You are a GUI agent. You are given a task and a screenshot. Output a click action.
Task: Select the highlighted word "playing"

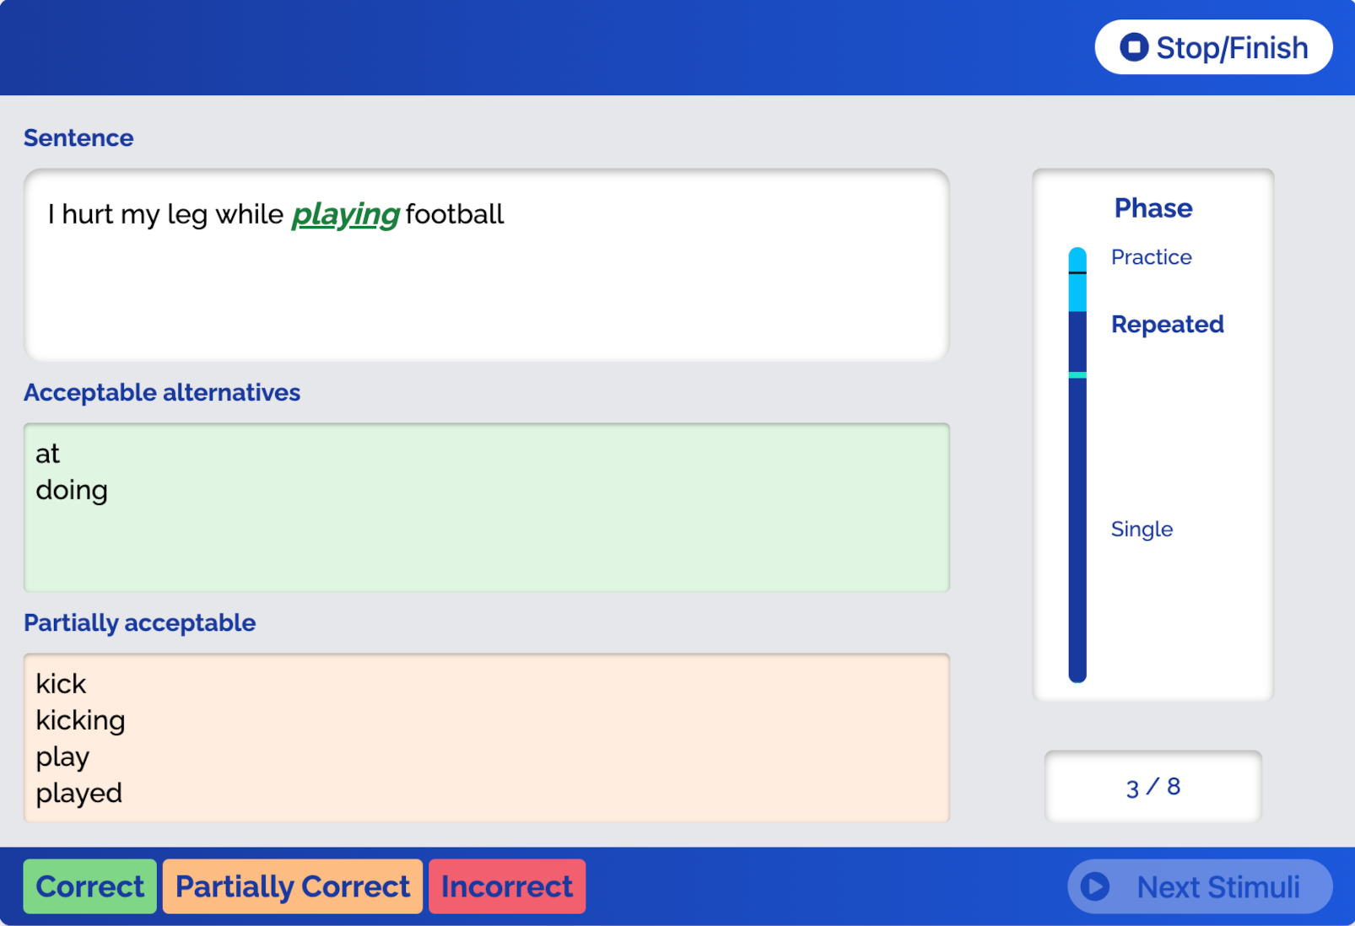(345, 214)
